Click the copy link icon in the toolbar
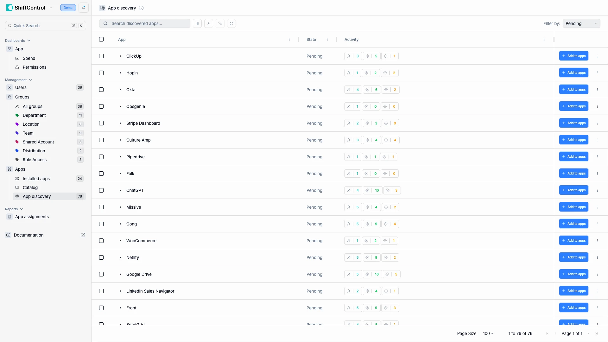608x342 pixels. (x=220, y=23)
